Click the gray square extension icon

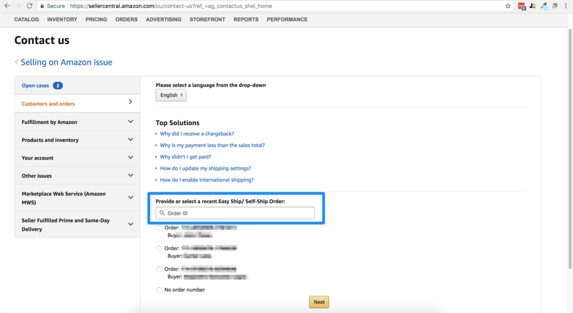pos(555,6)
